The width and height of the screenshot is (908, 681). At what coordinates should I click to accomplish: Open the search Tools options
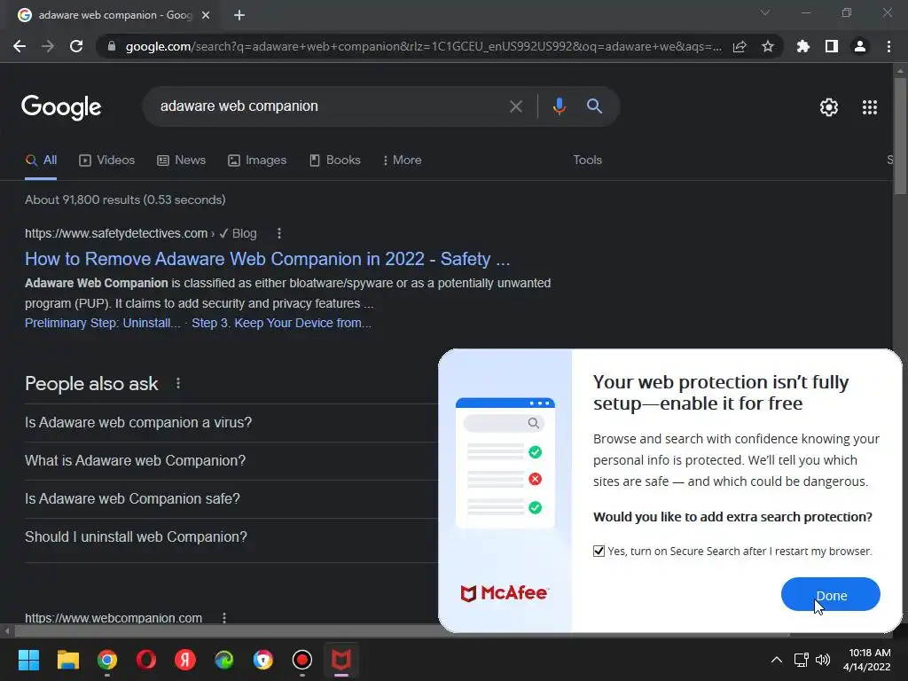coord(587,160)
